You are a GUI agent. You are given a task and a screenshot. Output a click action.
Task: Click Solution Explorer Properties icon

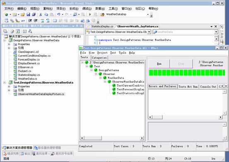[5, 31]
